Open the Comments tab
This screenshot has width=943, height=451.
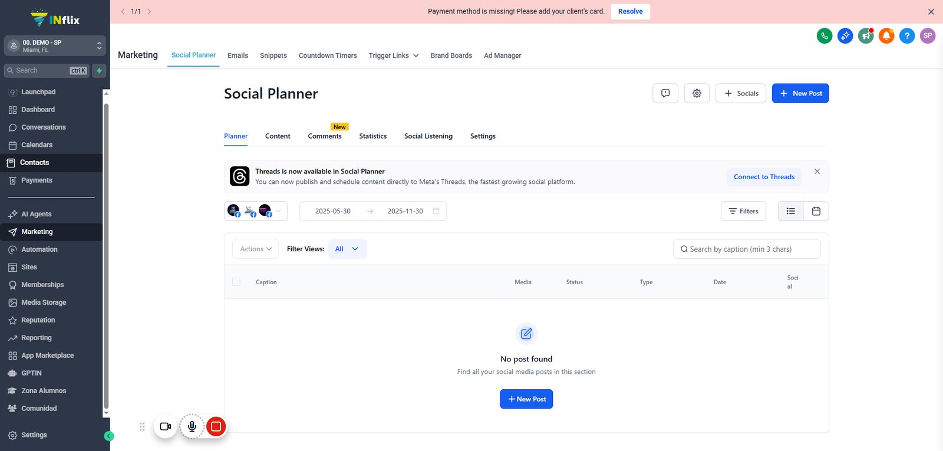325,136
